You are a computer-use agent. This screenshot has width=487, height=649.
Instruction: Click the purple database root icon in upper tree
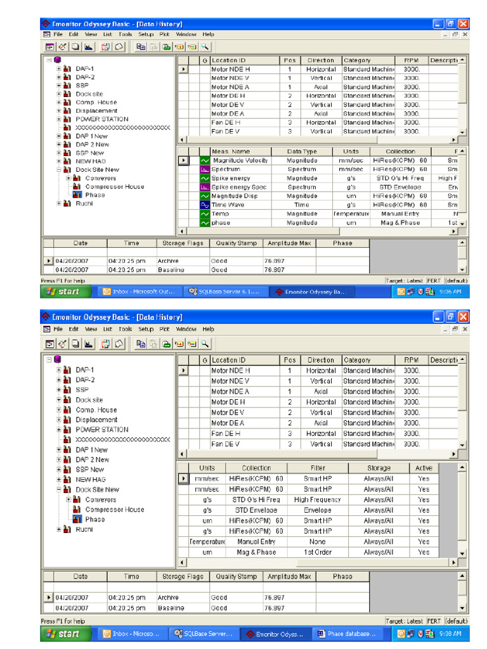click(x=57, y=60)
